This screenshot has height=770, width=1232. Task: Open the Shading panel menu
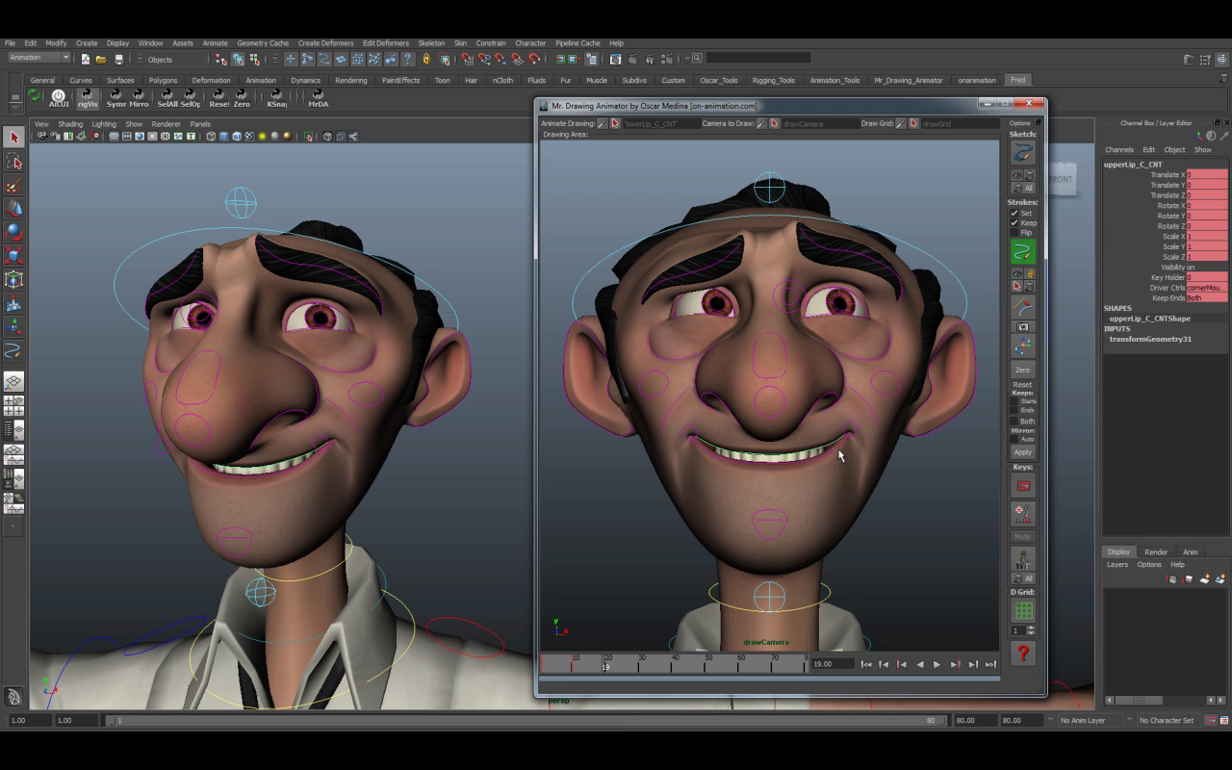[x=70, y=124]
